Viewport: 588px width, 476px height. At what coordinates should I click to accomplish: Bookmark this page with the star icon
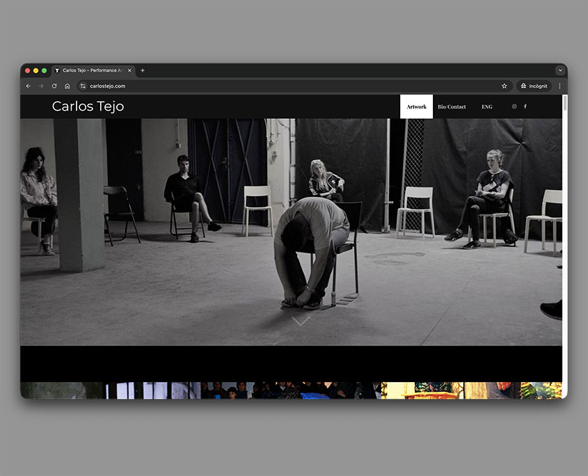tap(504, 86)
